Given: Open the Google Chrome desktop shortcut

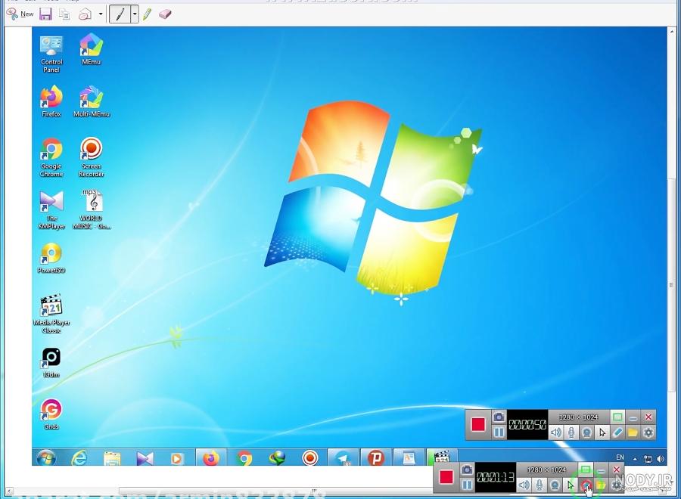Looking at the screenshot, I should coord(51,157).
